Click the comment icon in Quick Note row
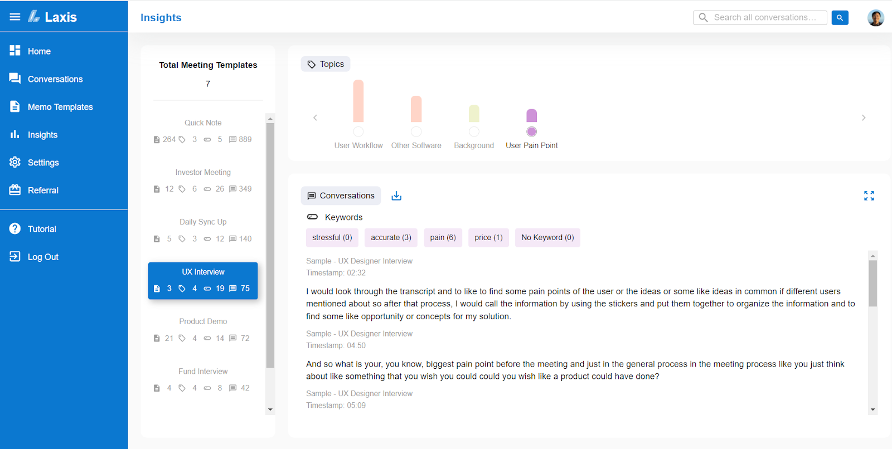 coord(233,140)
